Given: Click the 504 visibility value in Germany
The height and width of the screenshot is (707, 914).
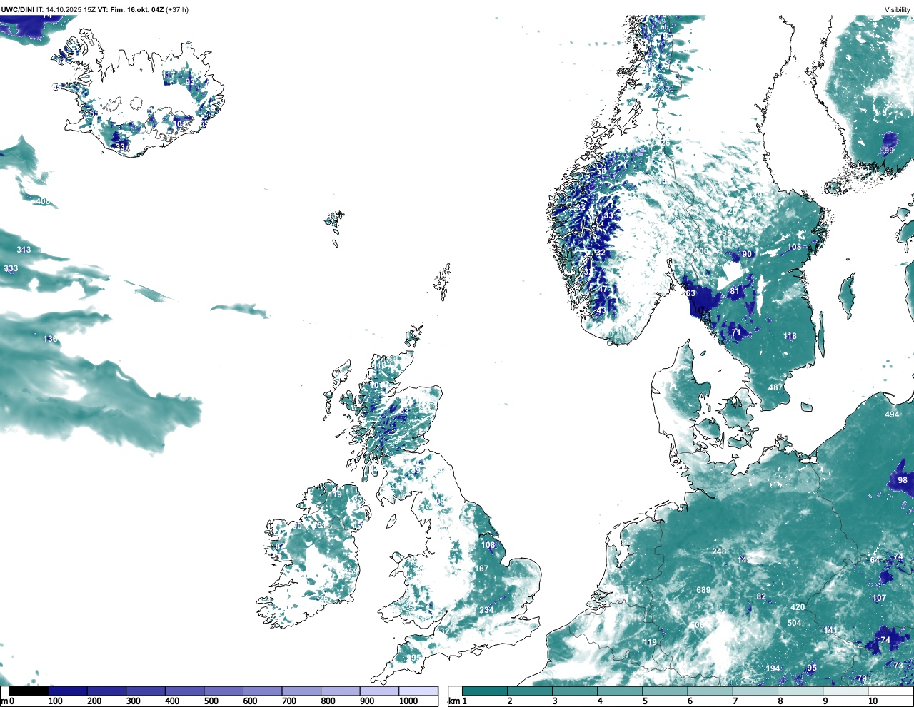Looking at the screenshot, I should pyautogui.click(x=794, y=623).
